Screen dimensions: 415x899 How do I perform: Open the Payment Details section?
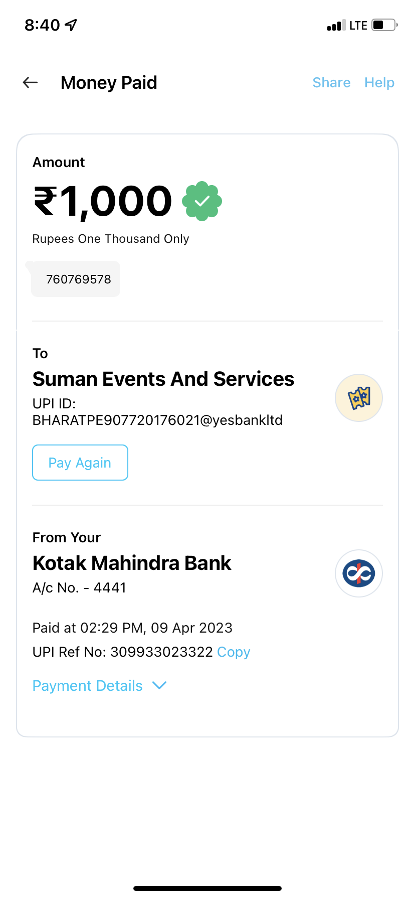click(88, 686)
